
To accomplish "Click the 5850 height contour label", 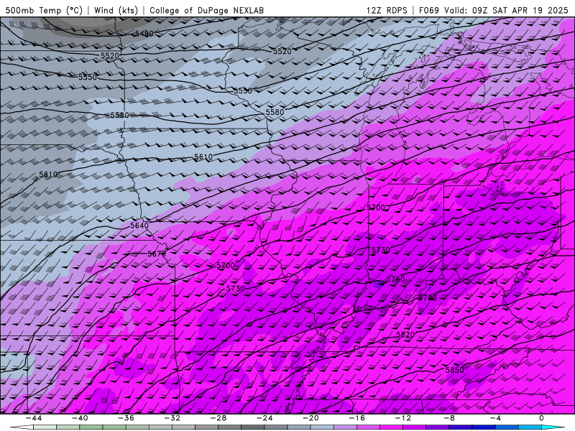I will (455, 370).
